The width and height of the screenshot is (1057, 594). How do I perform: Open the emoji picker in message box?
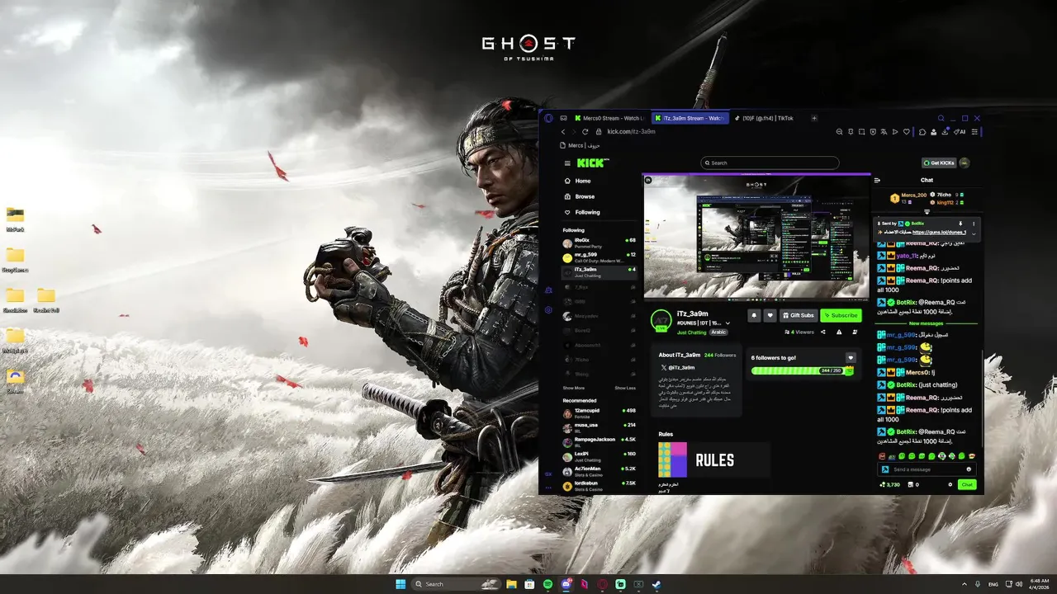click(x=969, y=469)
